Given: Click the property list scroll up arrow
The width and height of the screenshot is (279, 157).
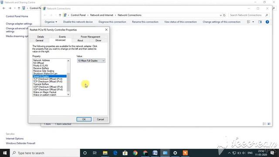Looking at the screenshot, I should pyautogui.click(x=68, y=61).
